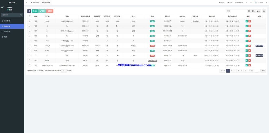Click the refresh table icon button
This screenshot has height=133, width=269.
tap(29, 11)
